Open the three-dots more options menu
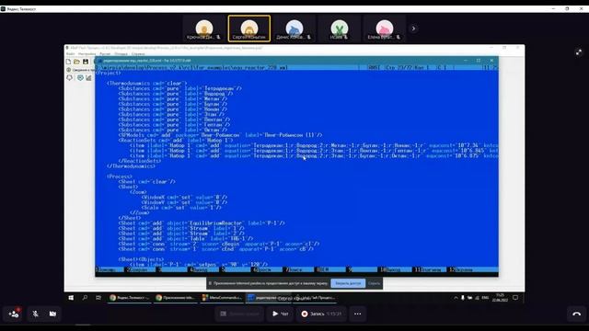The width and height of the screenshot is (589, 331). 358,314
